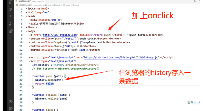Click script type tag on line 15
Screen dimensions: 203x111
pyautogui.click(x=53, y=61)
